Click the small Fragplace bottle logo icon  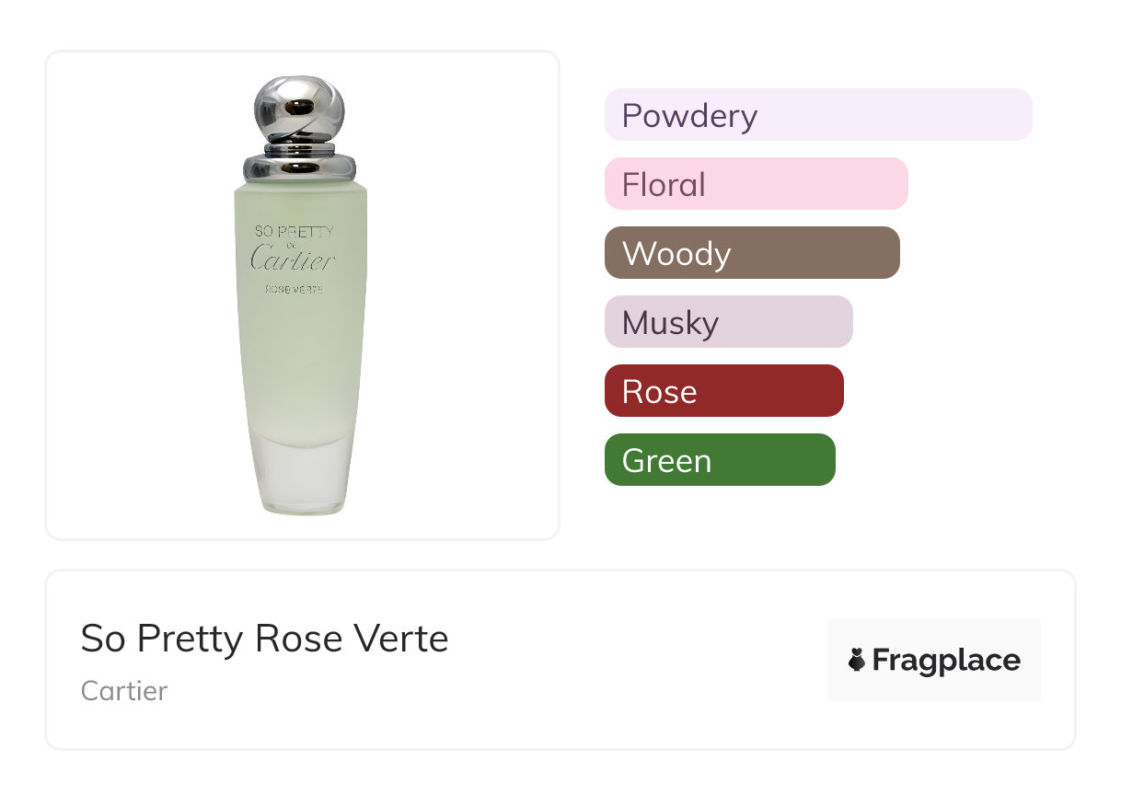click(858, 660)
